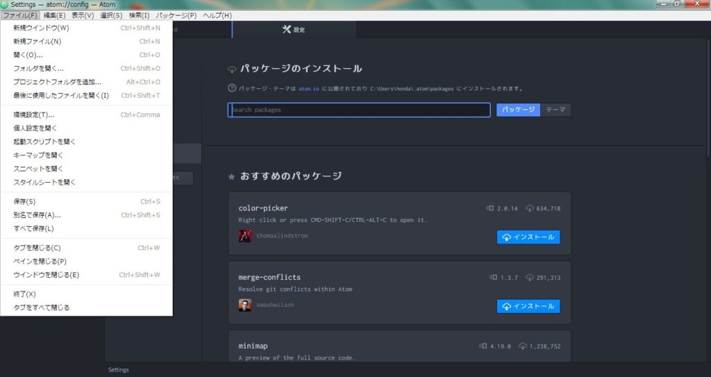Click smashwilson avatar thumbnail
Image resolution: width=711 pixels, height=377 pixels.
point(245,305)
